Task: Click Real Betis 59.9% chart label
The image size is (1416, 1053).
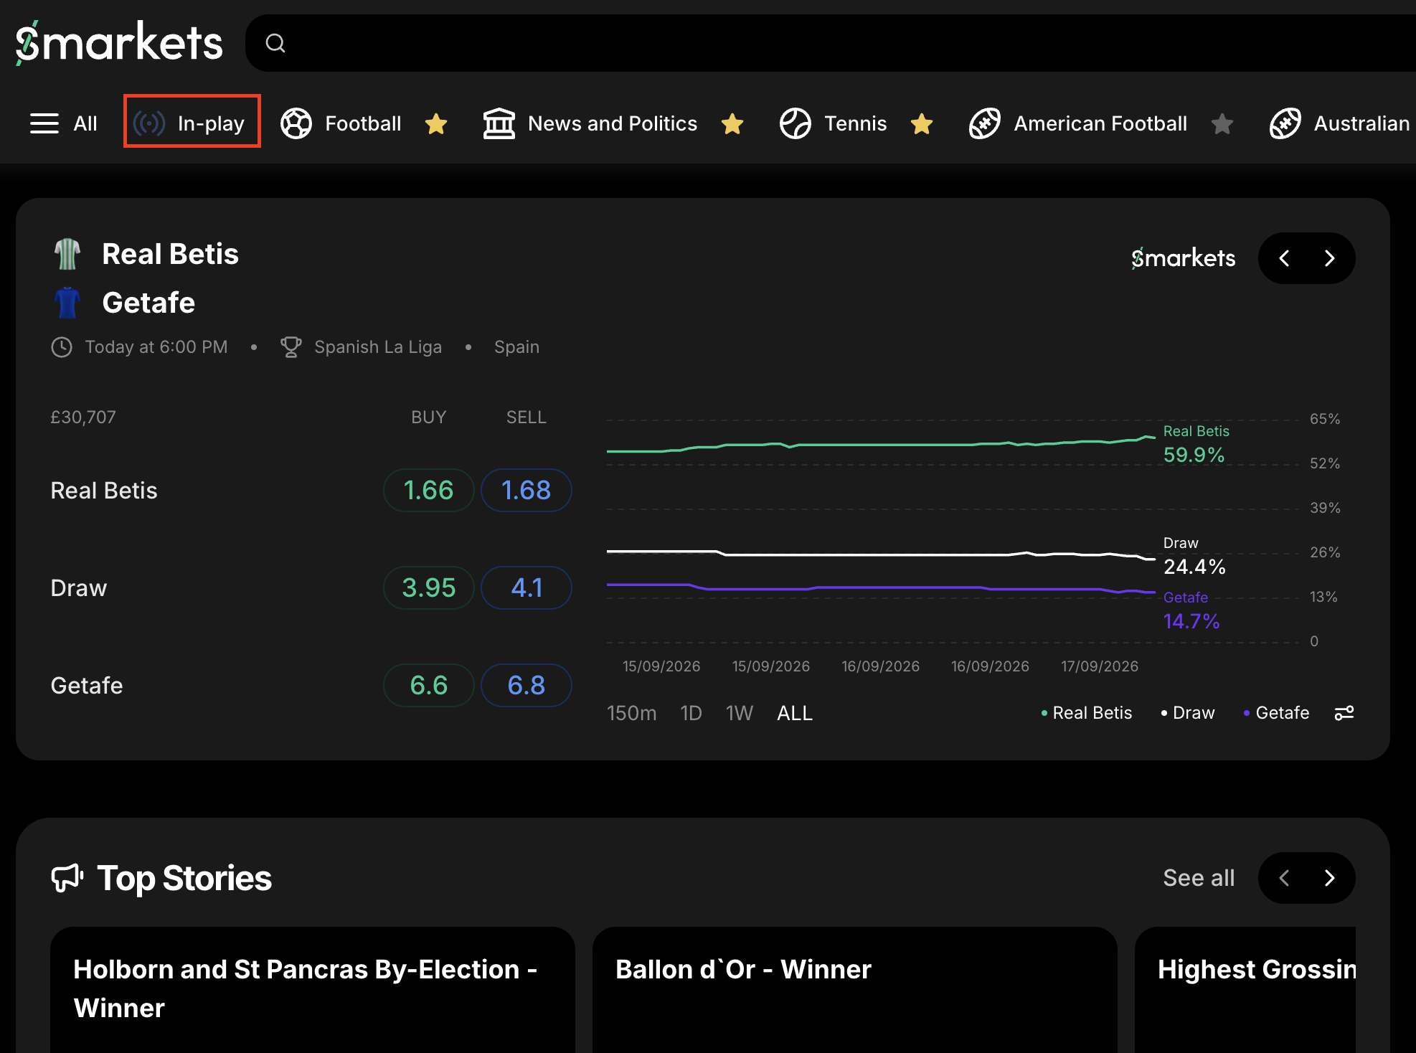Action: coord(1196,445)
